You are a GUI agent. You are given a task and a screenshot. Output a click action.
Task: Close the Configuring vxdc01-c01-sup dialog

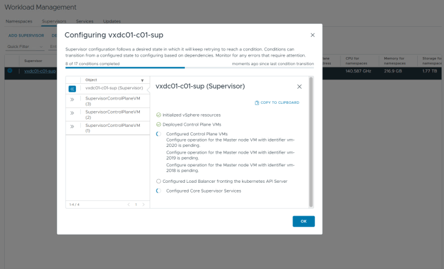[x=313, y=35]
